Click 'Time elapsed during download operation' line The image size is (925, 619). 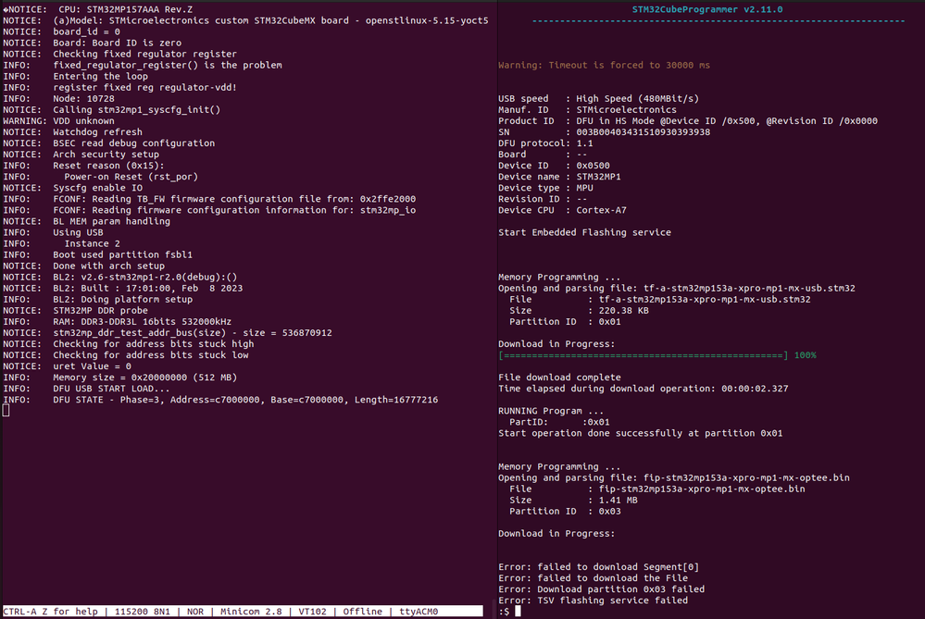click(643, 390)
